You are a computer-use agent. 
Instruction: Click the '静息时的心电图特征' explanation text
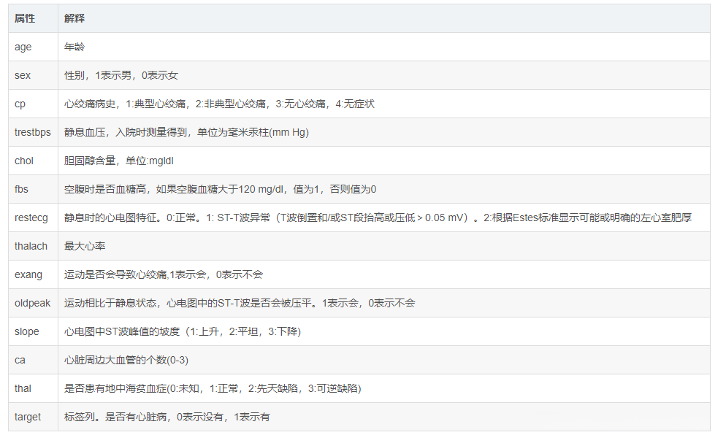coord(110,217)
